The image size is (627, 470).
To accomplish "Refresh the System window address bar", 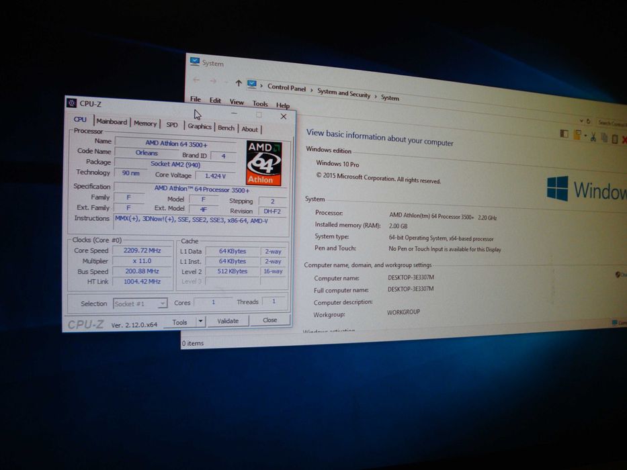I will [588, 121].
